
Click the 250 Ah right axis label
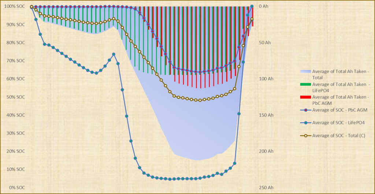point(266,187)
